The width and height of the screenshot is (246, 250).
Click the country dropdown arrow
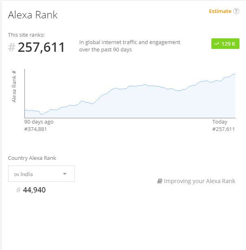click(x=65, y=174)
